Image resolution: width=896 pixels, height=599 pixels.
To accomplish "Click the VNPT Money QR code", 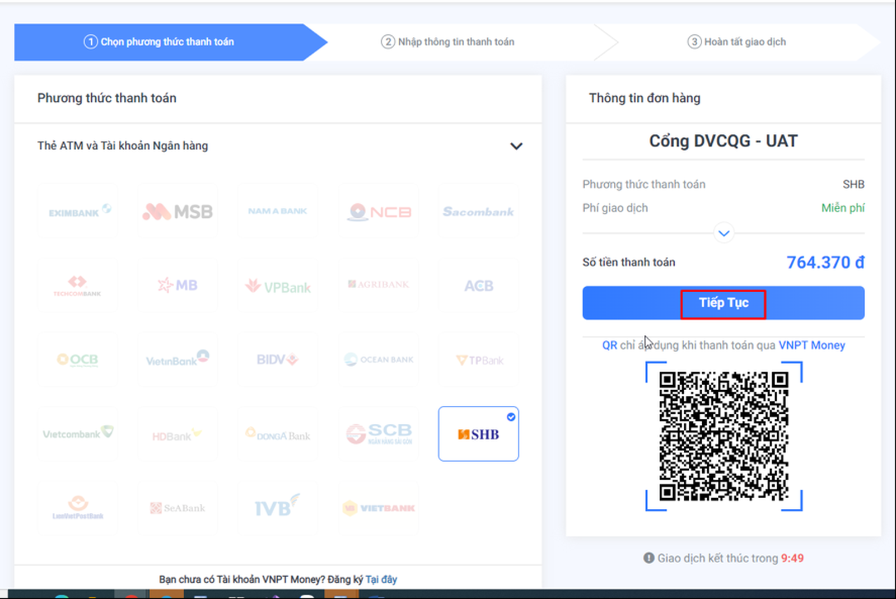I will (724, 436).
